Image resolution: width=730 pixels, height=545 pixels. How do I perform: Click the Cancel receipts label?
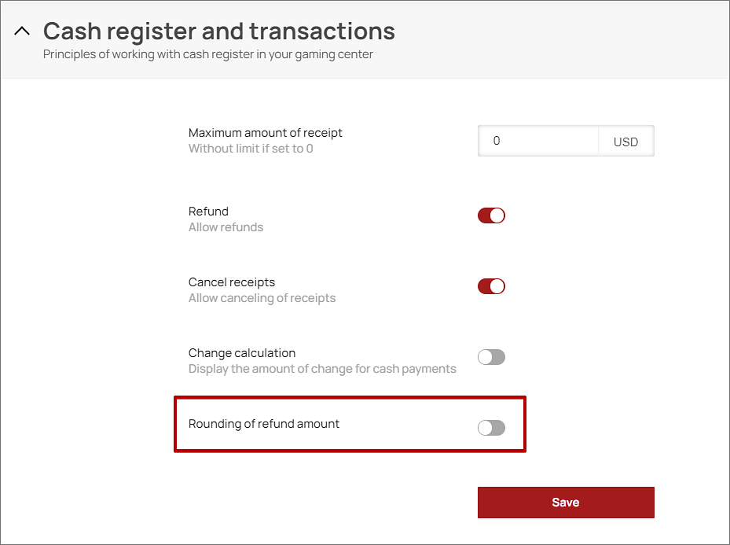pyautogui.click(x=231, y=282)
